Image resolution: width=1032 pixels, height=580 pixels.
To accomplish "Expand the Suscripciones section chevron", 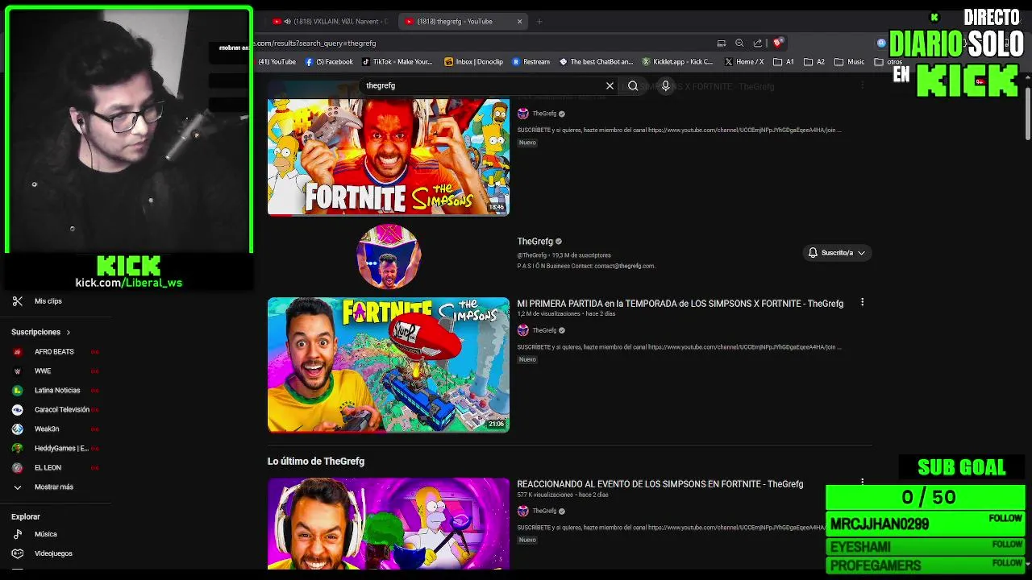I will click(x=69, y=332).
